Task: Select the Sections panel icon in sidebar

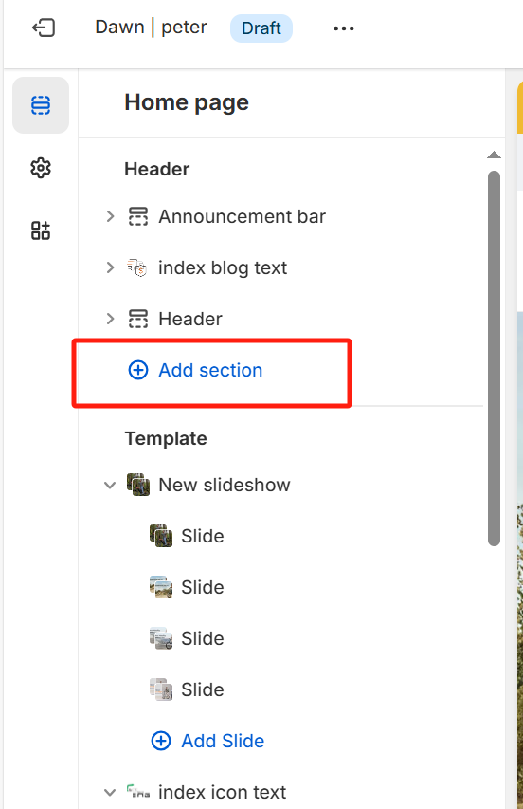Action: coord(41,105)
